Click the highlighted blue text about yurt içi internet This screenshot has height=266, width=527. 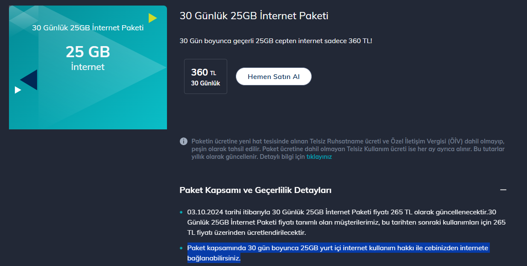tap(338, 253)
